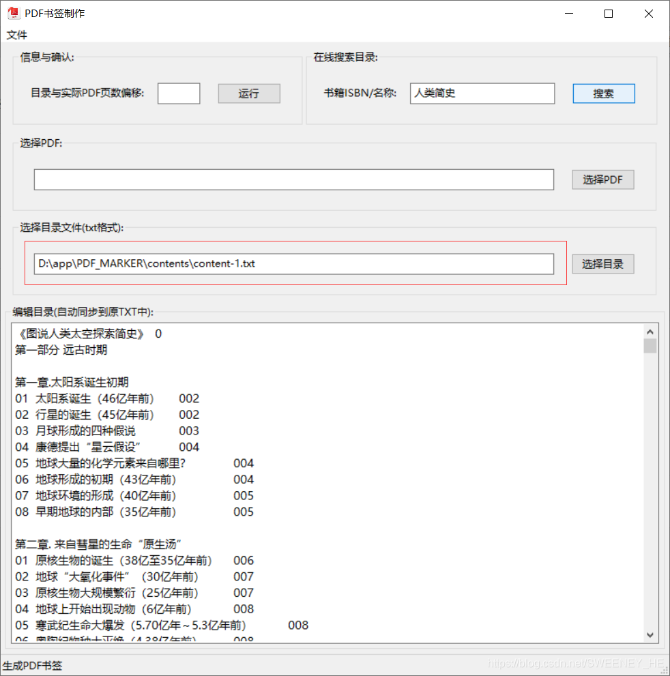The width and height of the screenshot is (670, 676).
Task: Click the 选择PDF button
Action: tap(602, 180)
